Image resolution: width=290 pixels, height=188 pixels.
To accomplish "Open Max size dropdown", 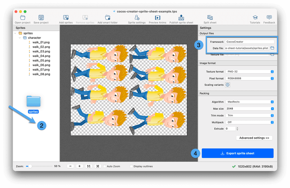I will coord(250,108).
